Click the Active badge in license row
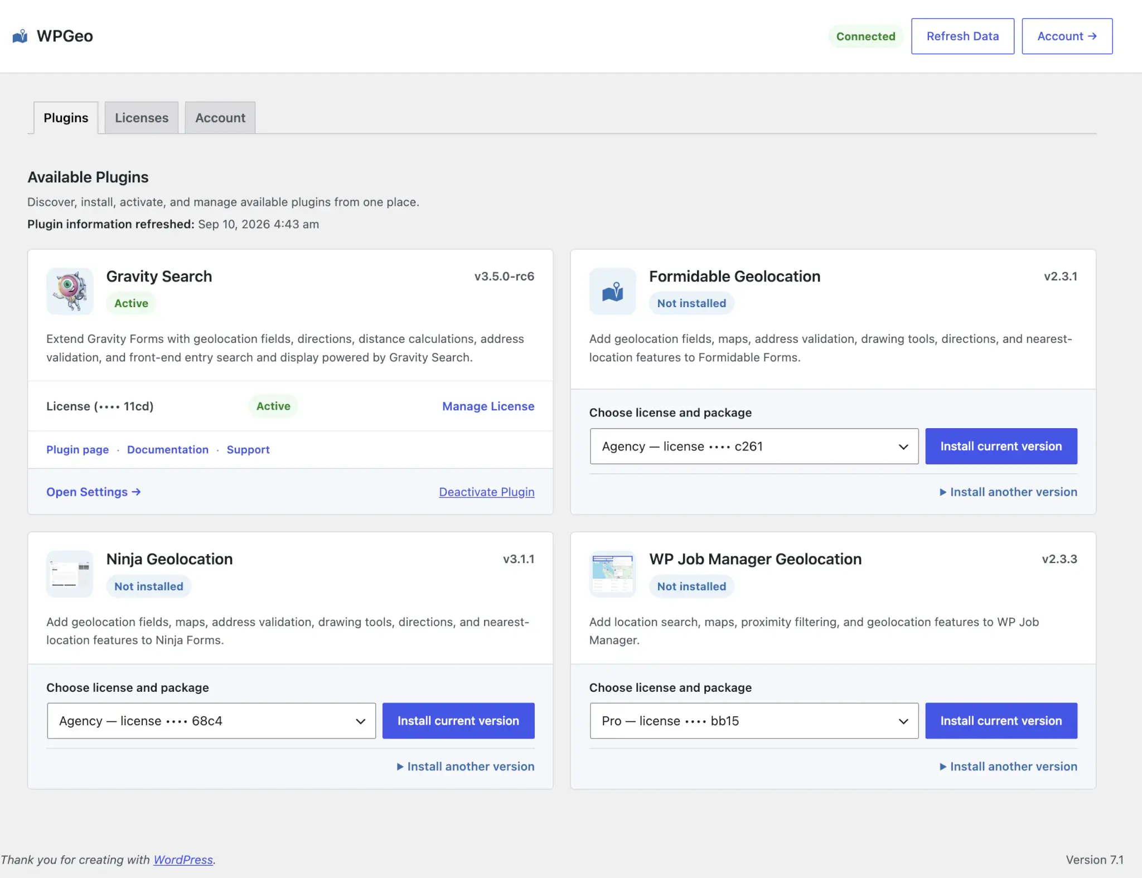The width and height of the screenshot is (1142, 878). point(273,406)
